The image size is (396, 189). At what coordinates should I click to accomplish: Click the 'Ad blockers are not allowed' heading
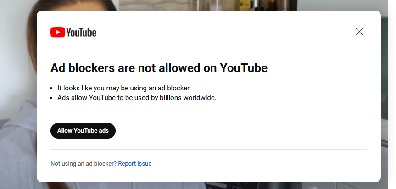coord(159,68)
